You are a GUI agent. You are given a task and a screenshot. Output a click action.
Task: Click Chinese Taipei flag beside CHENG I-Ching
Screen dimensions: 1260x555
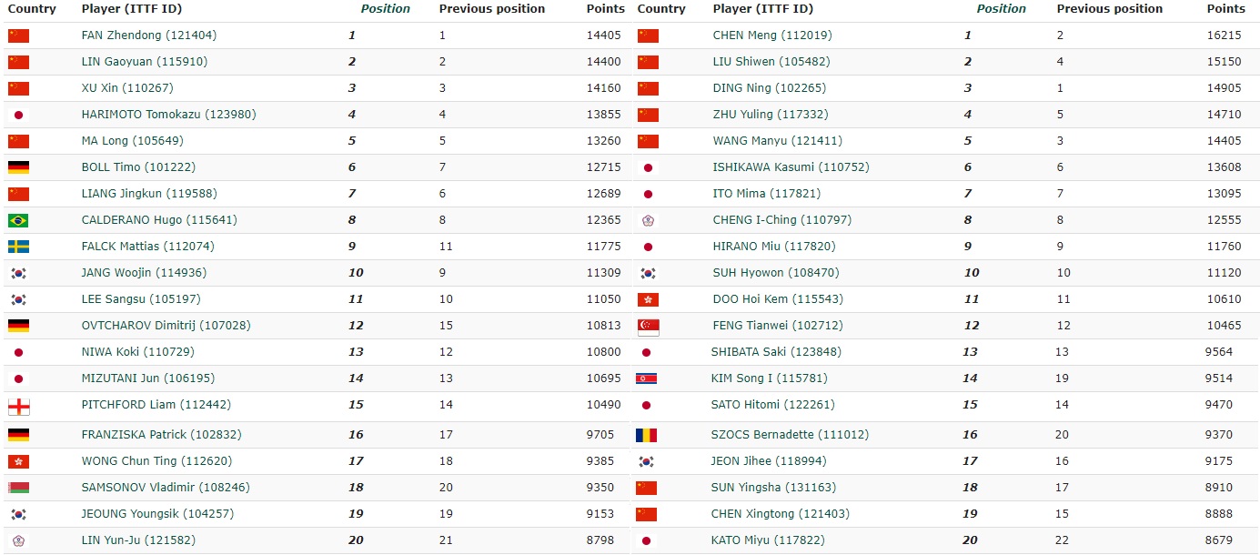point(648,220)
